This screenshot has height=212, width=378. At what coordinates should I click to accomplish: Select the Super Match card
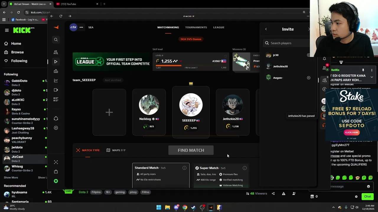221,175
